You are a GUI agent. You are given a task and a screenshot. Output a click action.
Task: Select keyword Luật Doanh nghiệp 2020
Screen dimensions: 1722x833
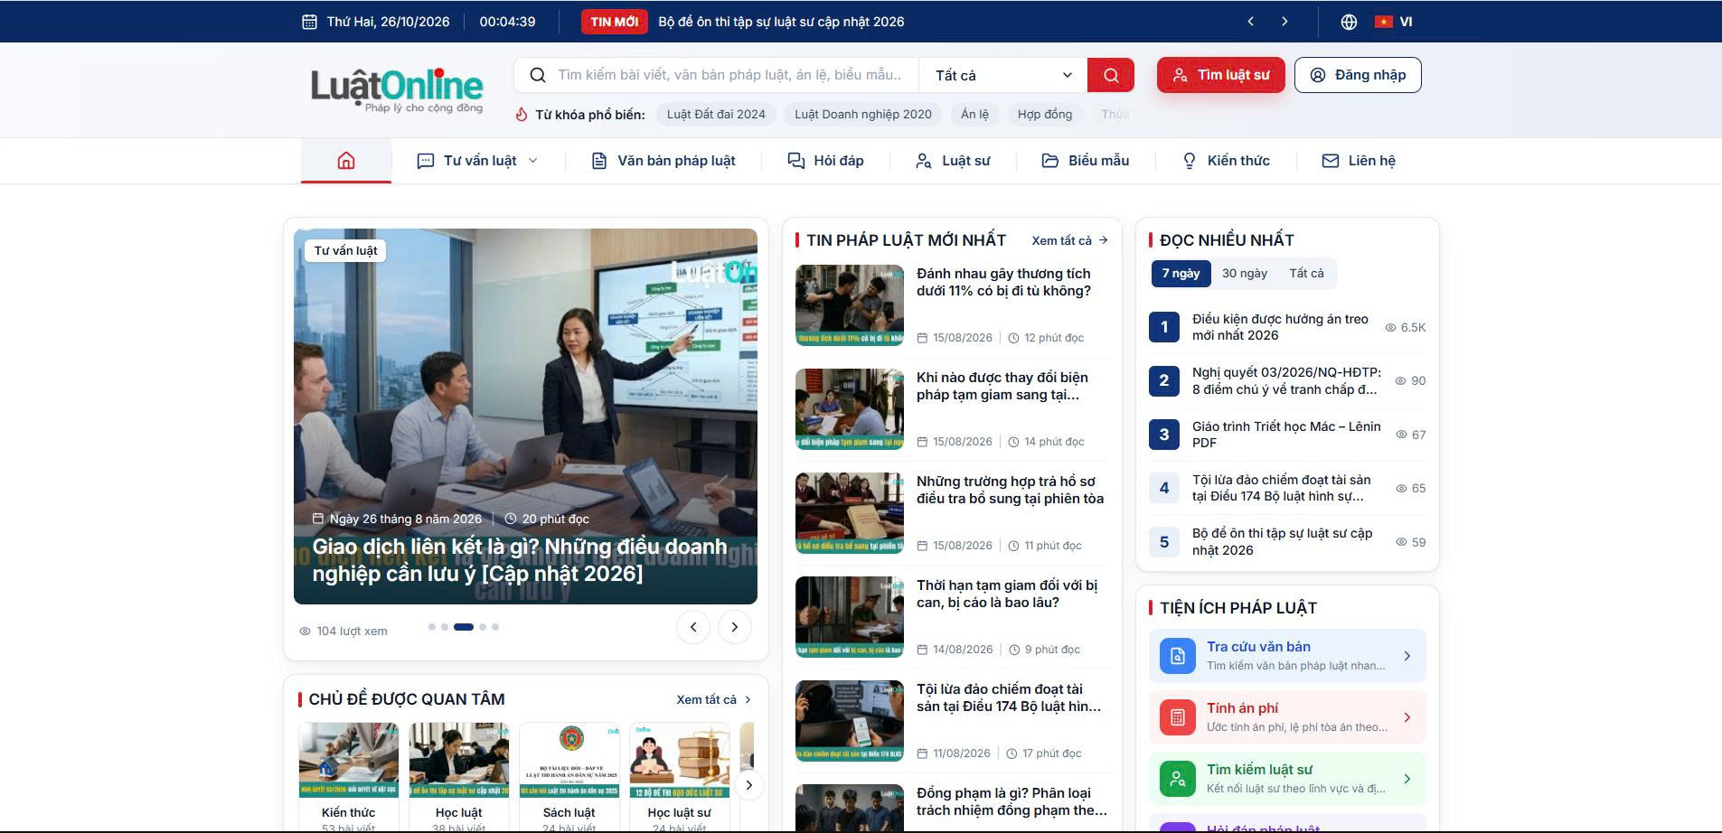tap(863, 115)
